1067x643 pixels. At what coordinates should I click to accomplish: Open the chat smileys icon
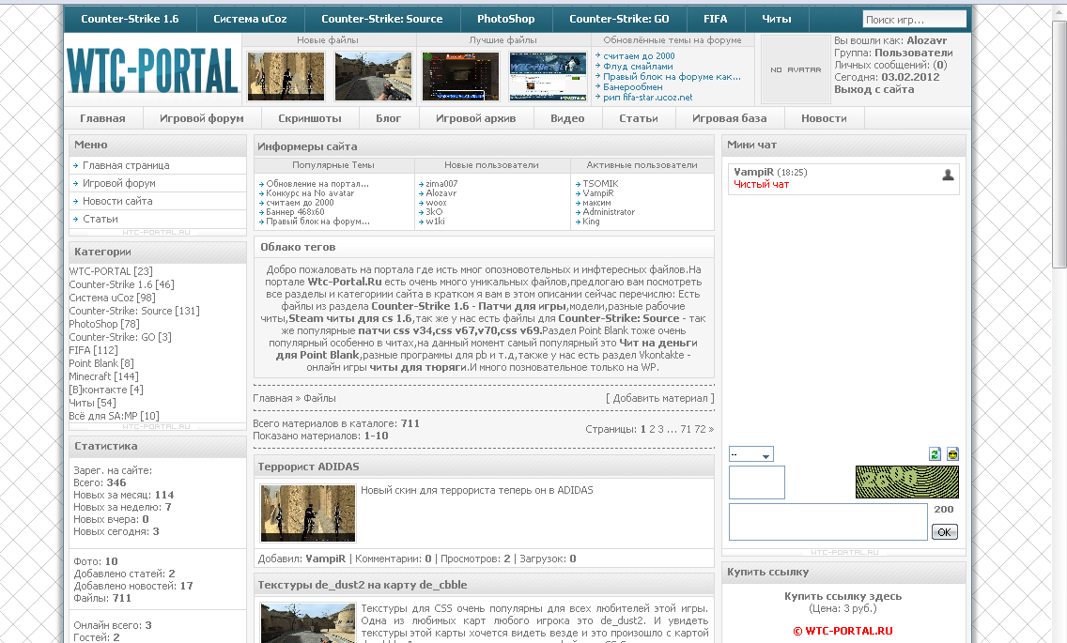tap(952, 454)
